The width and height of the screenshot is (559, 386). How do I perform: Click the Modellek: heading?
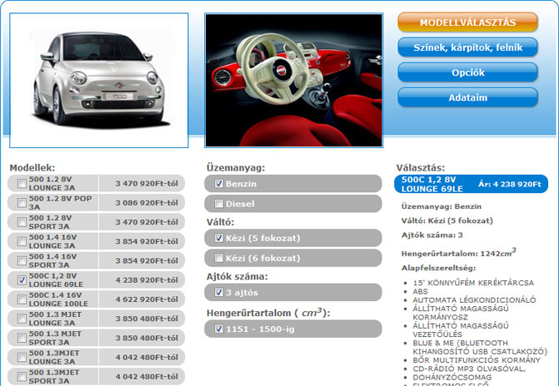[x=32, y=168]
